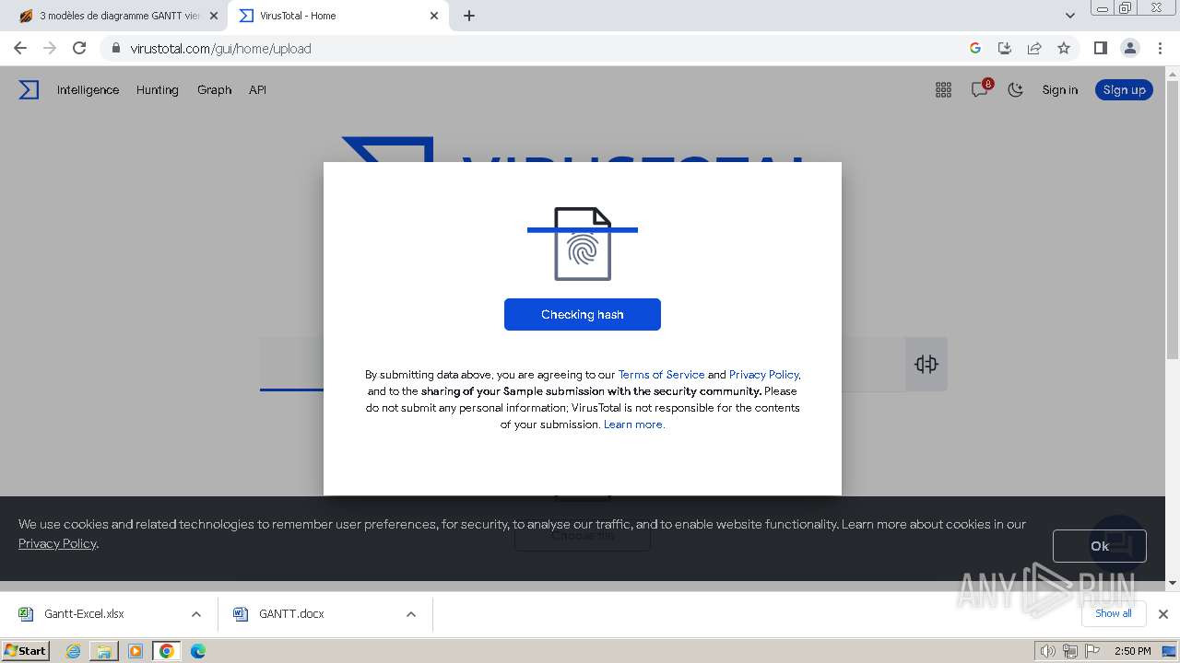
Task: Reload the page
Action: click(79, 48)
